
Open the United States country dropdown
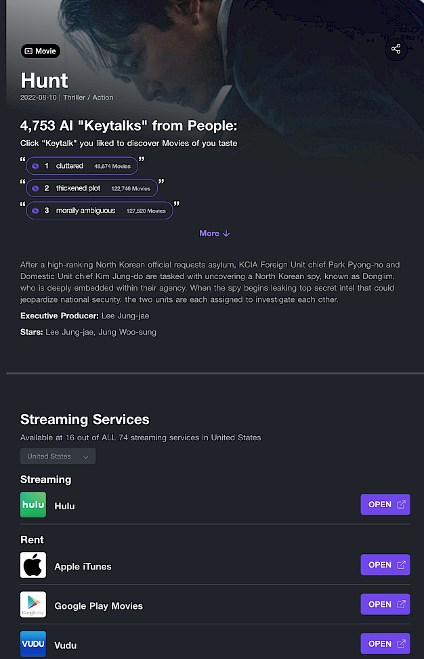coord(58,456)
